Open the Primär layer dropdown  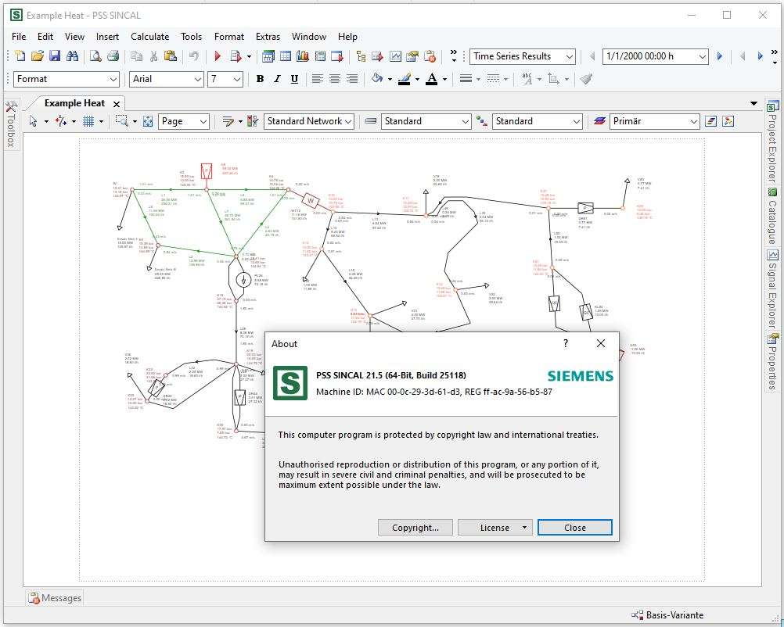[654, 121]
